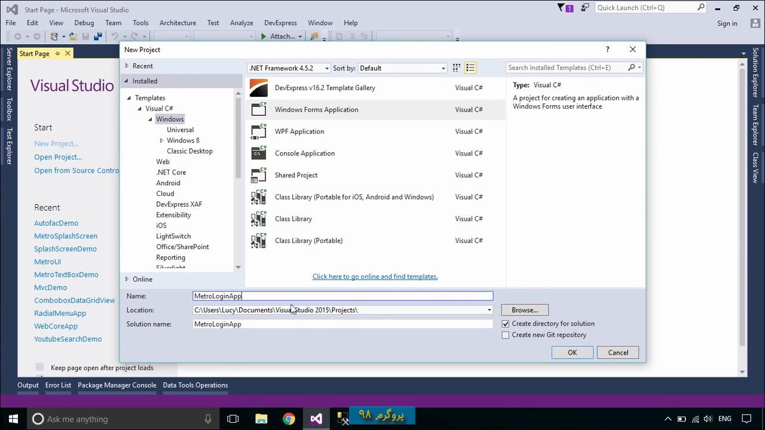Uncheck Create directory for solution

tap(506, 323)
